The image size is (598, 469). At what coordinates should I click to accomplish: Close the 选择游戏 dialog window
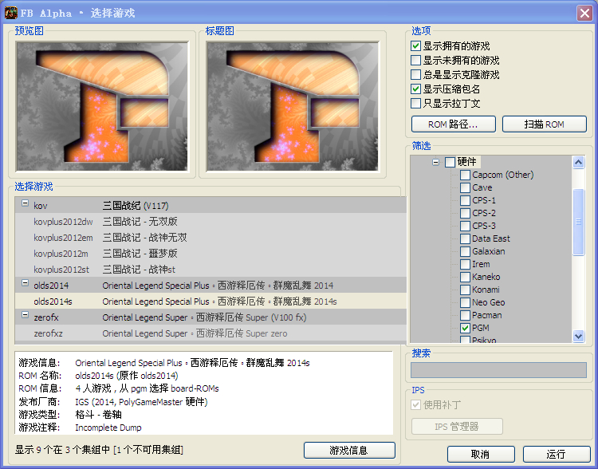click(x=584, y=13)
